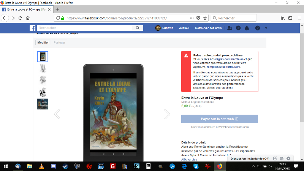The height and width of the screenshot is (171, 304).
Task: Click the help question mark icon
Action: pyautogui.click(x=258, y=28)
